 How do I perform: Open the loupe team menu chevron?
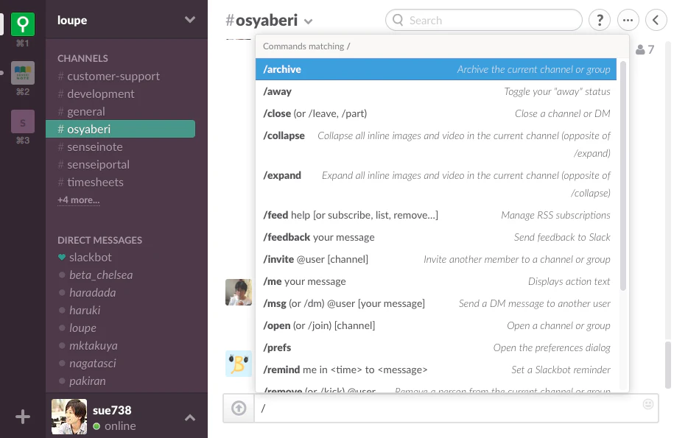click(190, 20)
